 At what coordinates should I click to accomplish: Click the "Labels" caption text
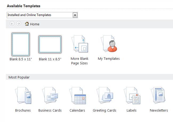point(131,110)
